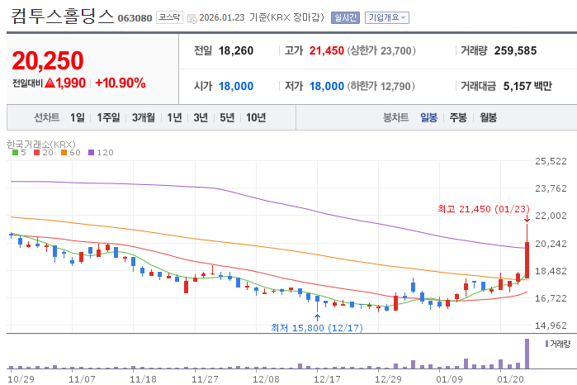This screenshot has height=385, width=577.
Task: Show the 1년 line chart
Action: [x=174, y=117]
